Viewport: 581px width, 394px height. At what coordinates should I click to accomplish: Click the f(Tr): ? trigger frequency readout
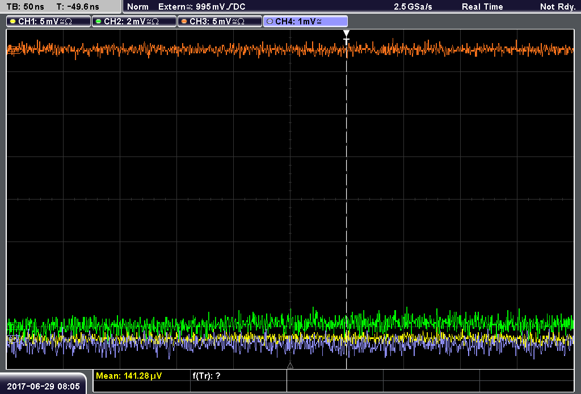pos(207,376)
